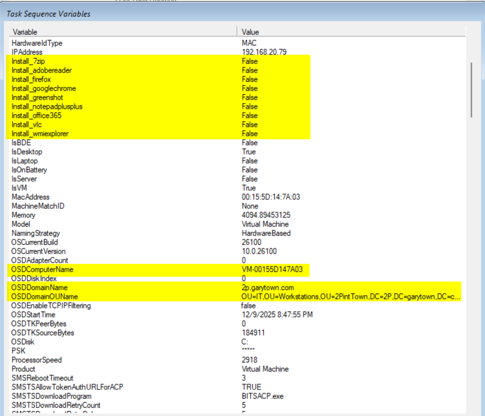Image resolution: width=485 pixels, height=416 pixels.
Task: Click the OSDDomainOUName value text
Action: (x=351, y=297)
